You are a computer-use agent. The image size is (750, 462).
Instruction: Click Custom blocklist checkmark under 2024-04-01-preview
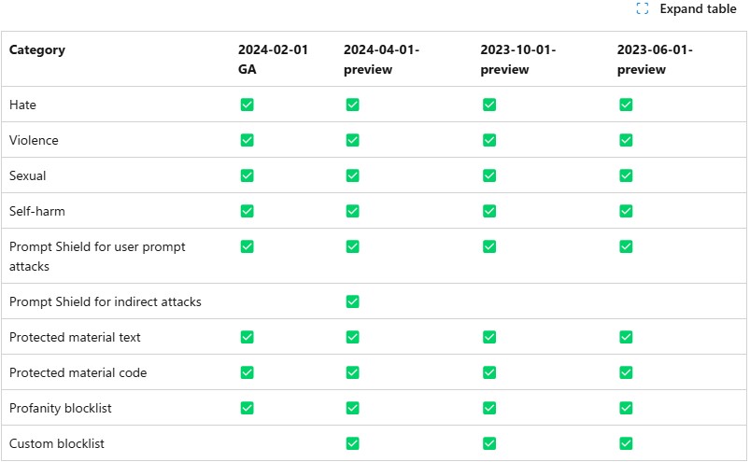pyautogui.click(x=352, y=443)
